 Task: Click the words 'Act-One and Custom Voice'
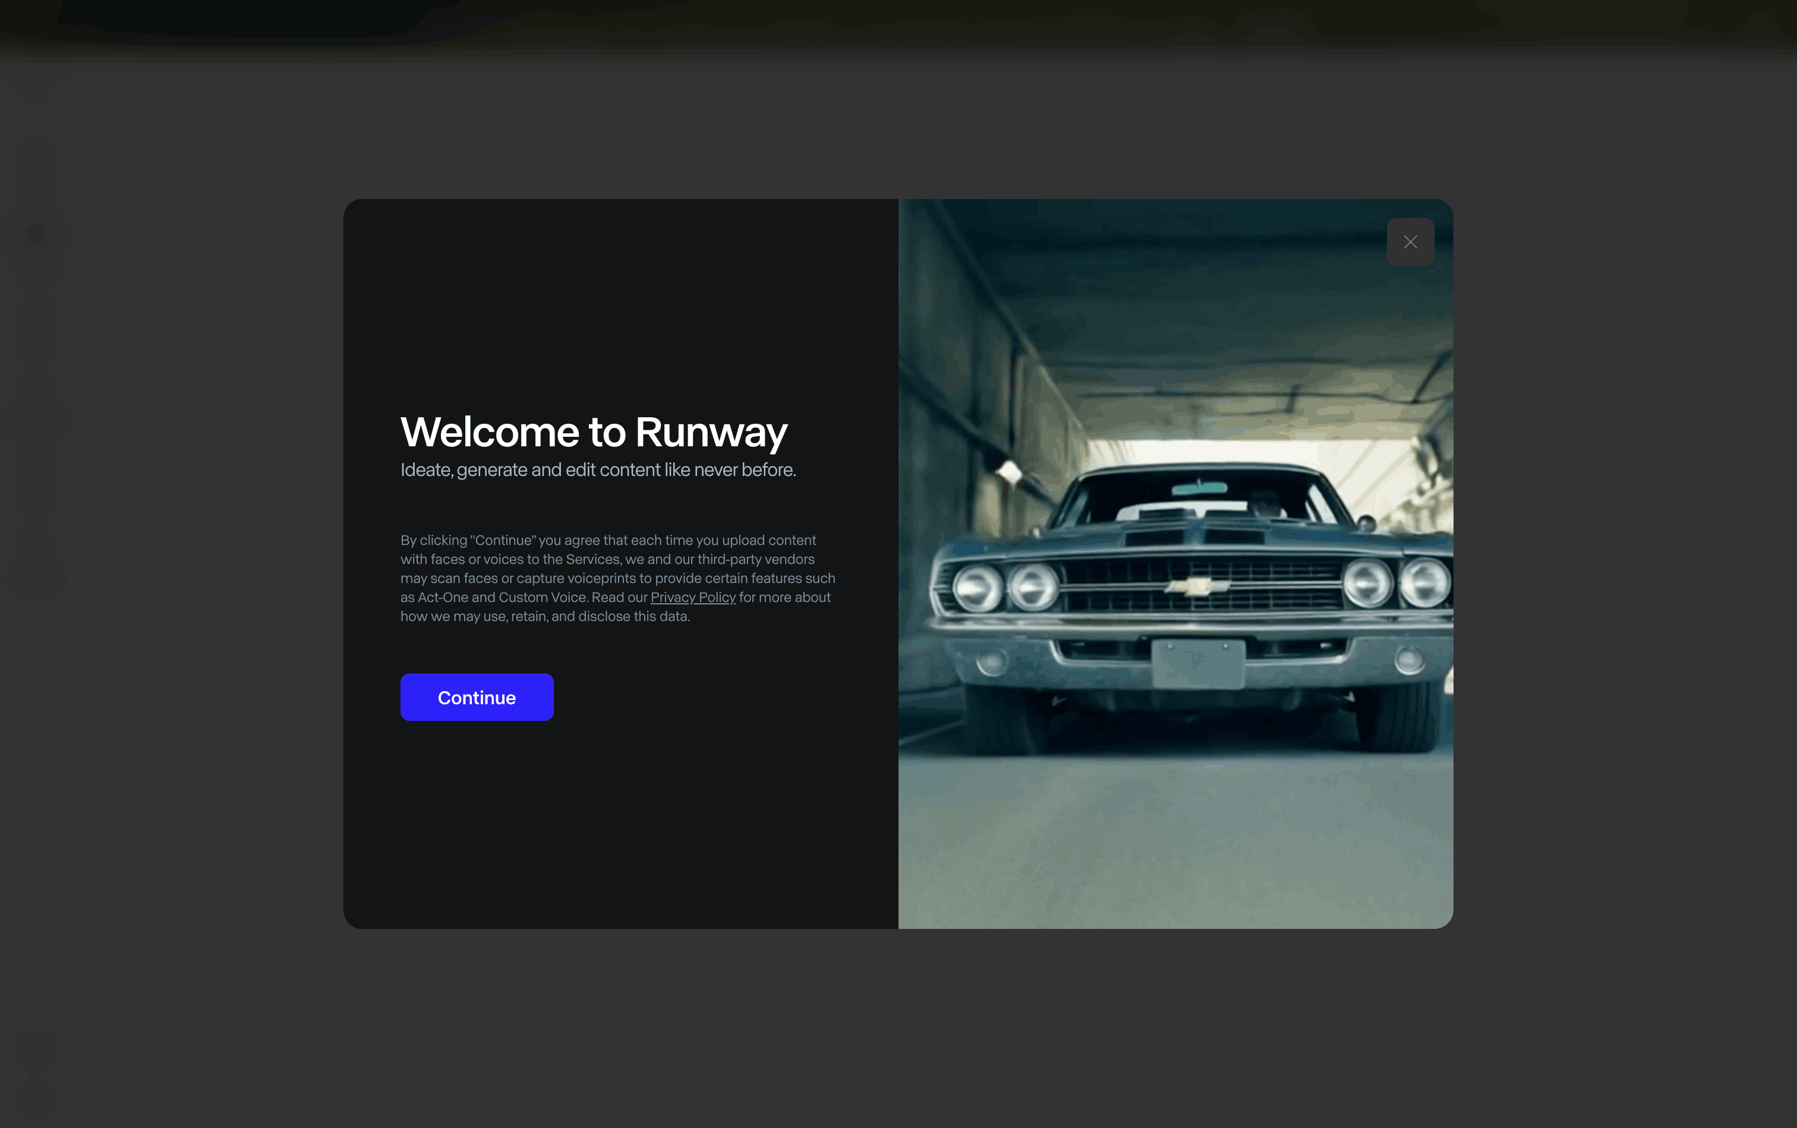tap(502, 597)
